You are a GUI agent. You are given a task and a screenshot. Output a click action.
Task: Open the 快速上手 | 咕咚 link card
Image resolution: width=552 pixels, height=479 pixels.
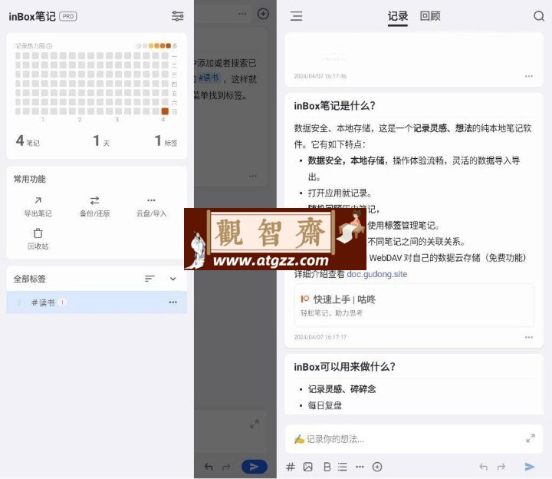[414, 306]
